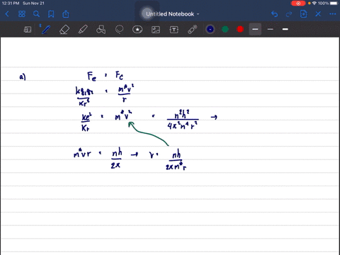340x255 pixels.
Task: Open the Elements sticker tool
Action: click(x=137, y=30)
